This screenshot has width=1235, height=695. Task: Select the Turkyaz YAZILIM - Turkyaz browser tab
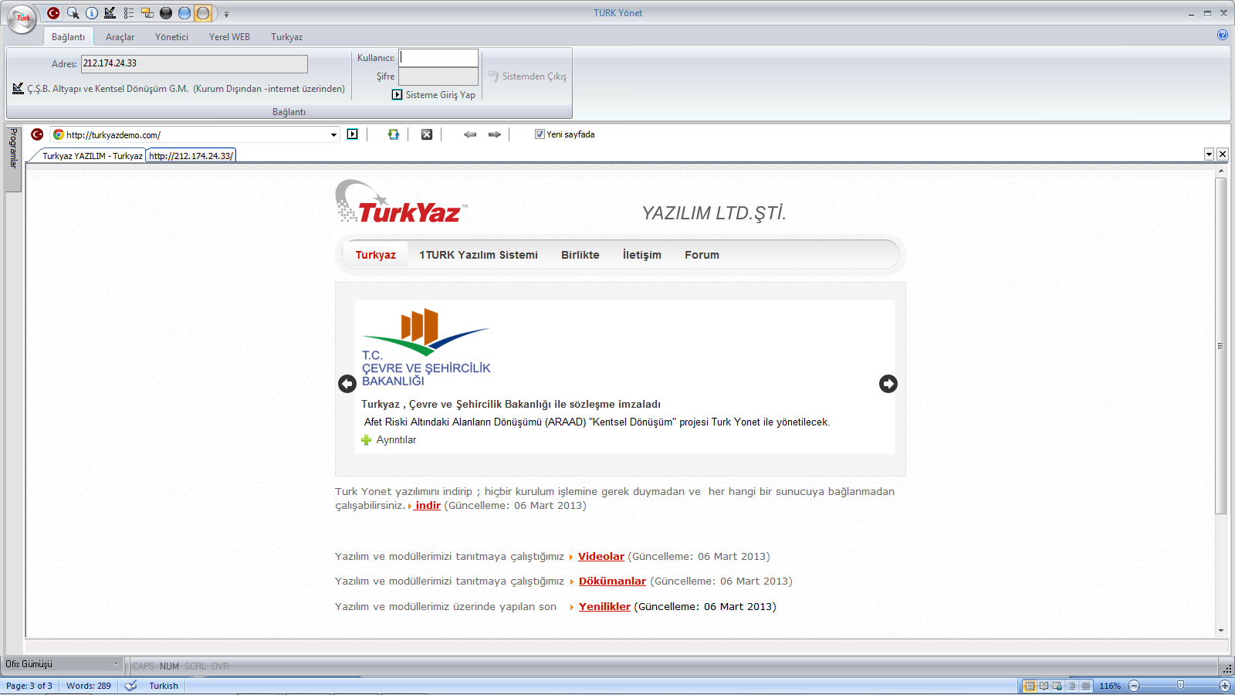[92, 155]
